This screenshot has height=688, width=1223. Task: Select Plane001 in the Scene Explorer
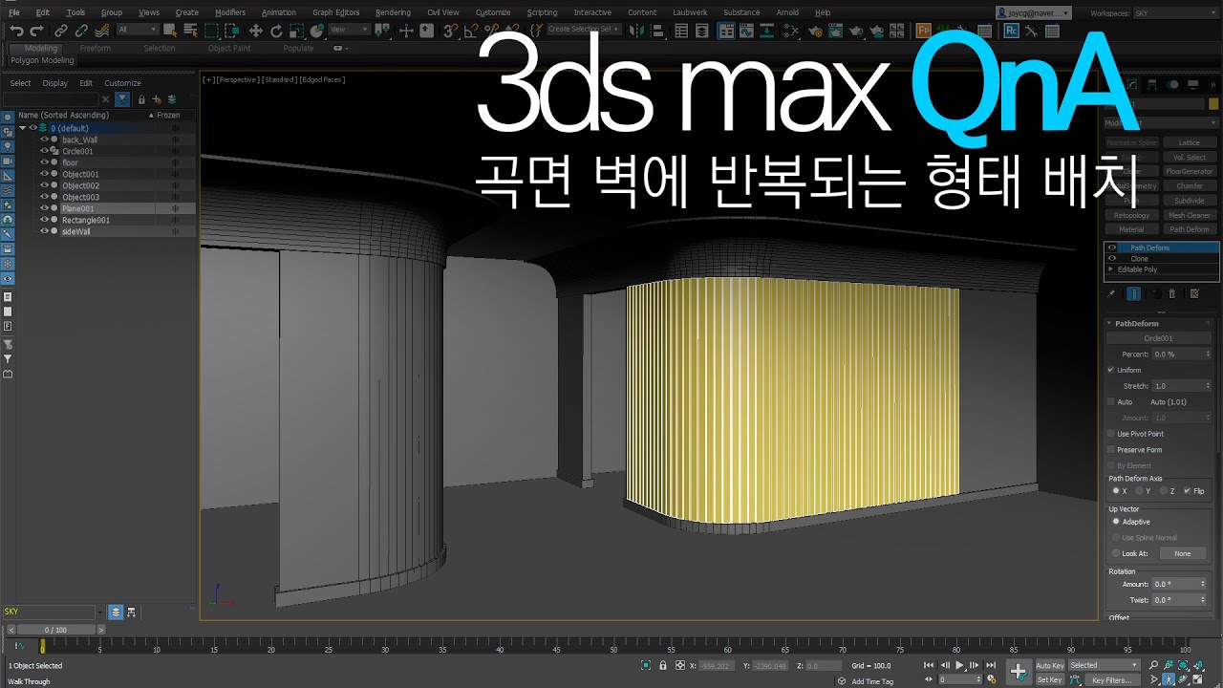click(78, 208)
